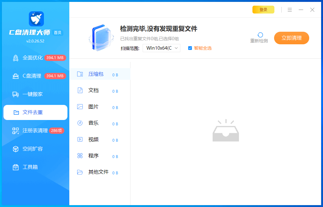The image size is (323, 207).
Task: Select the 压缩包 category tab
Action: 100,74
